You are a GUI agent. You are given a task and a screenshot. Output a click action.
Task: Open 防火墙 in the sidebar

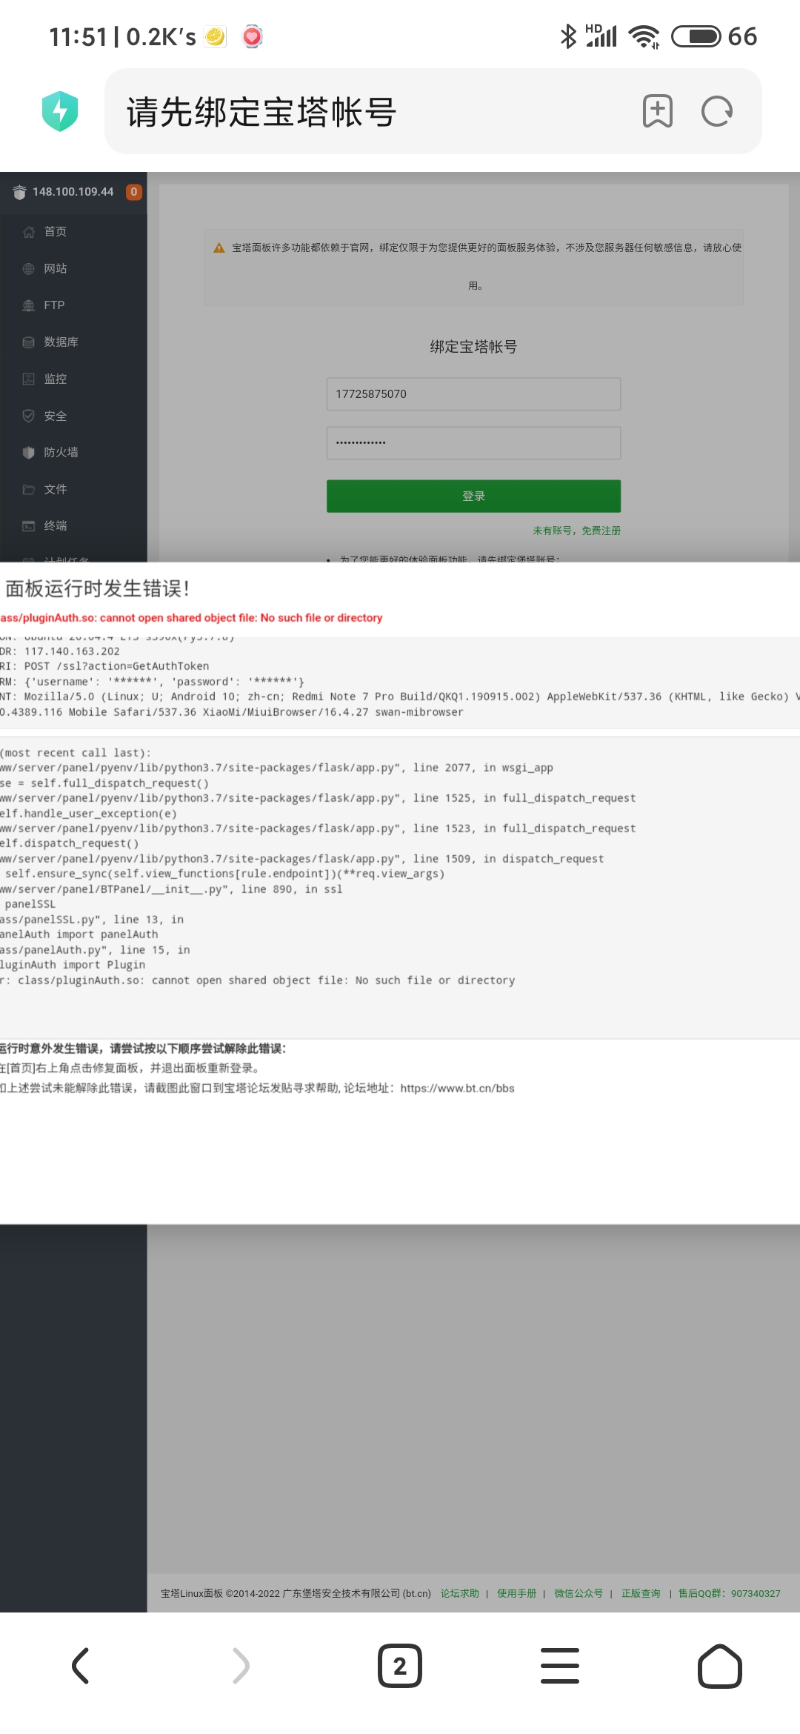tap(61, 452)
